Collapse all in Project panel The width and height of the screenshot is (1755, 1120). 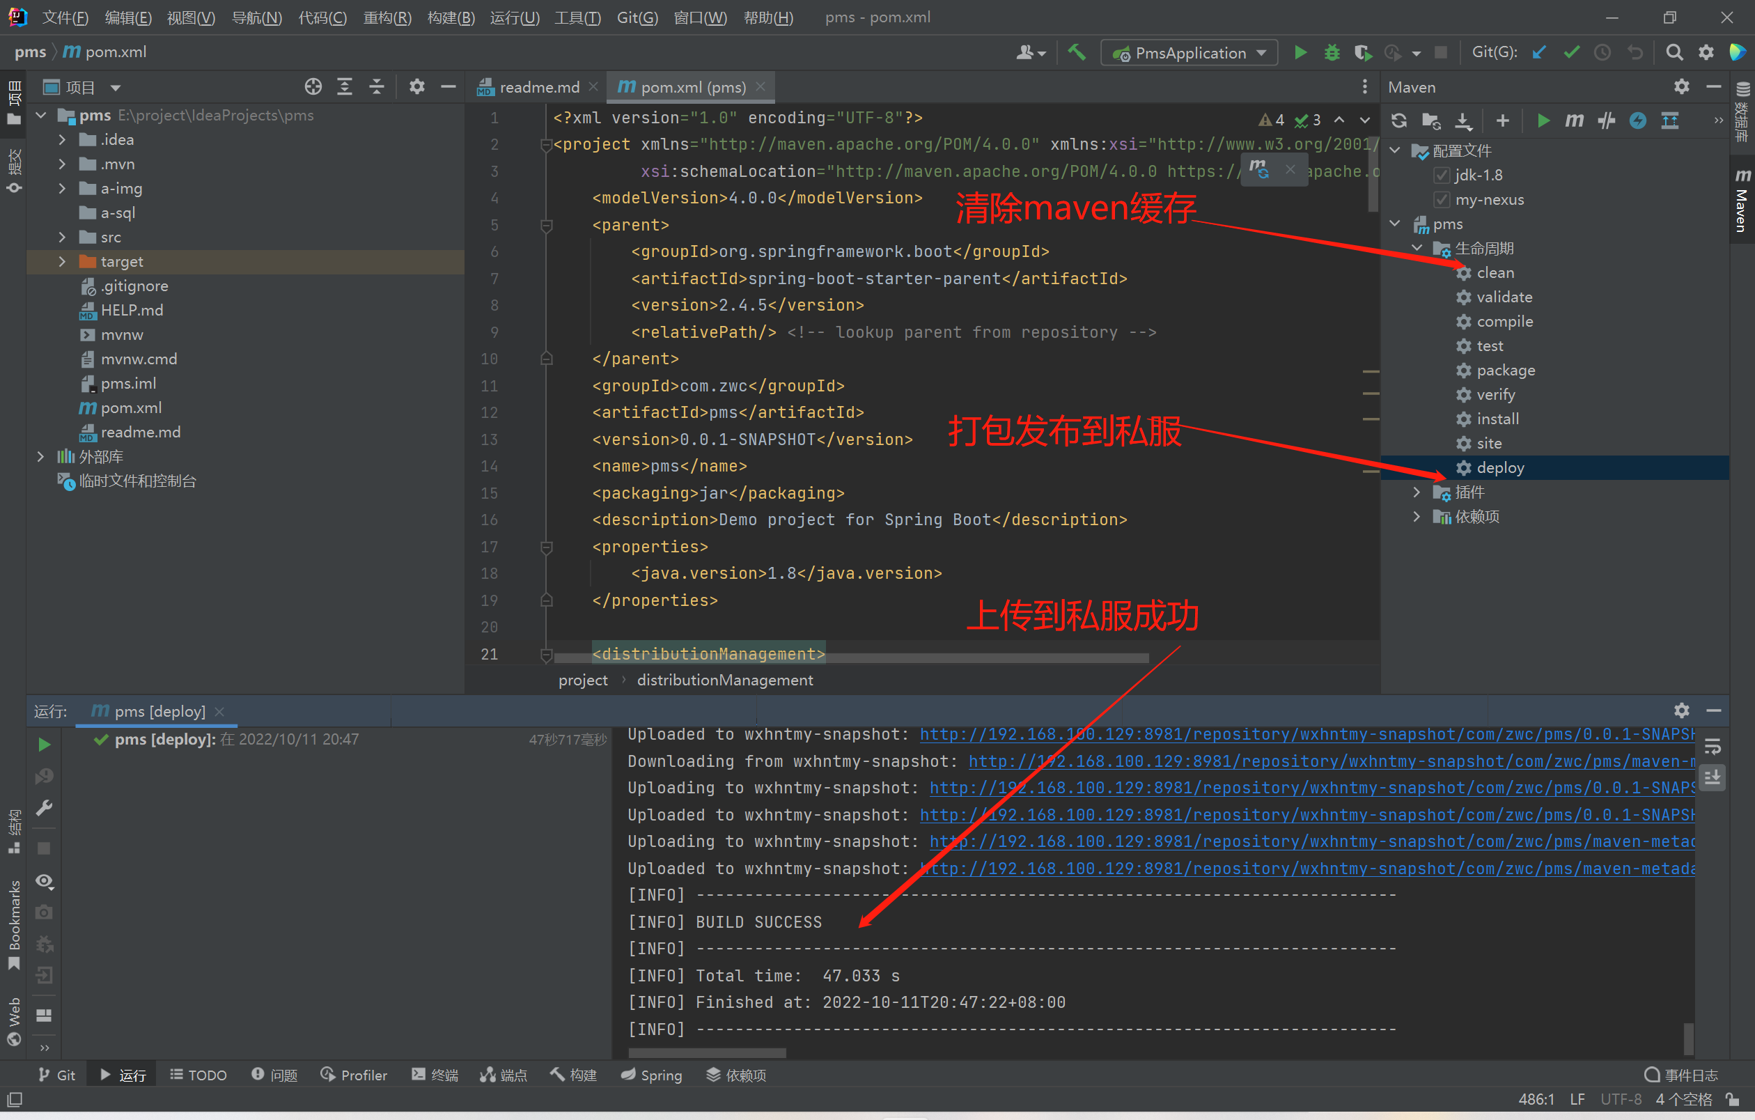376,86
